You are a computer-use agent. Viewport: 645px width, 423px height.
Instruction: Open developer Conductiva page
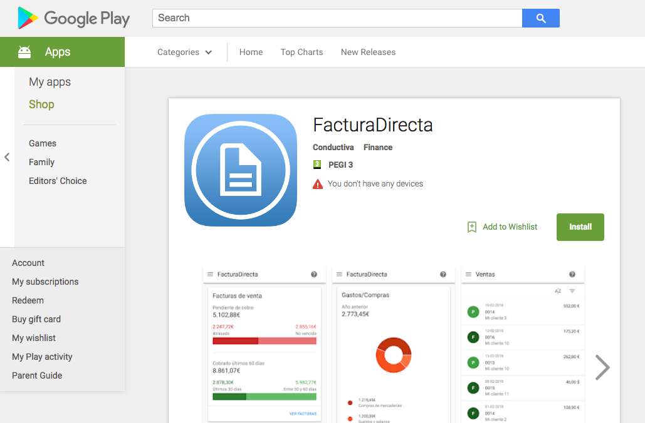pyautogui.click(x=333, y=148)
